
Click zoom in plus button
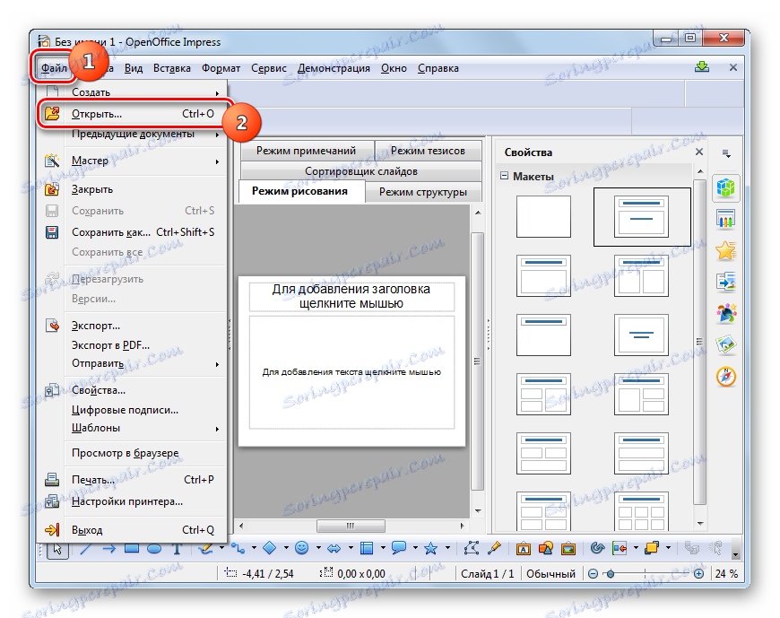[699, 574]
